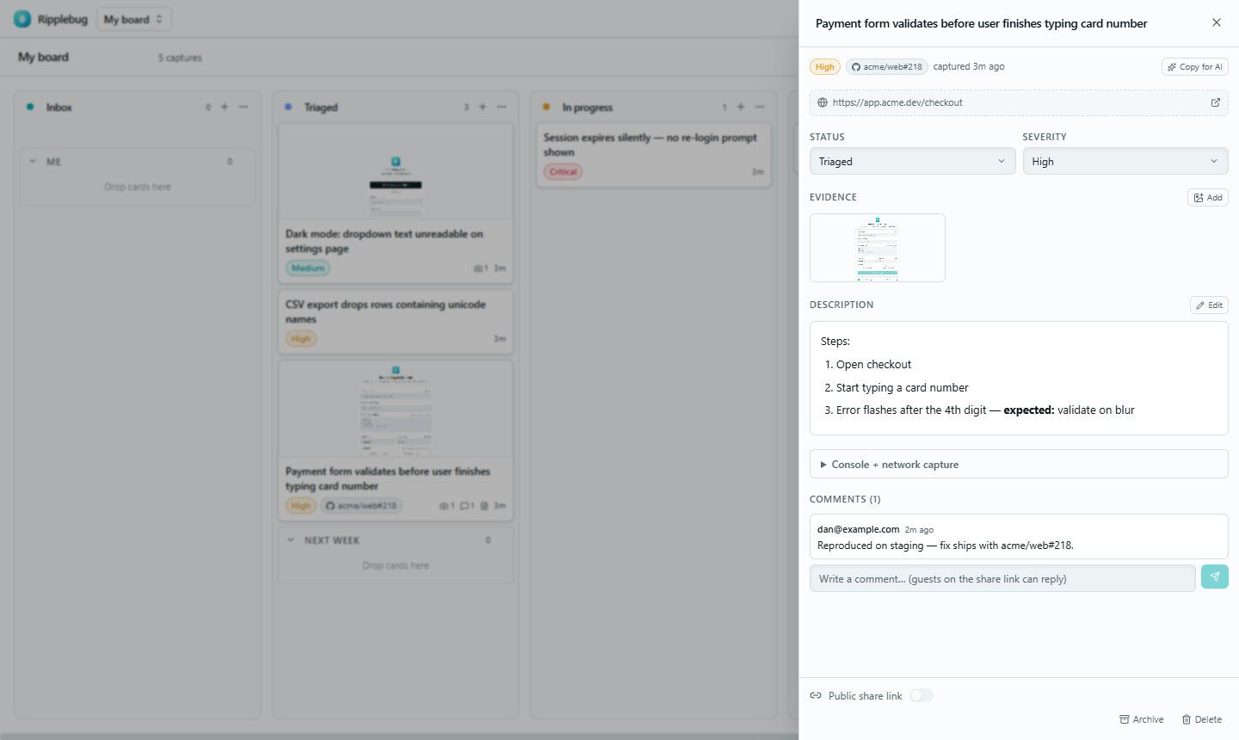This screenshot has width=1239, height=740.
Task: Add a card to the In progress column
Action: (741, 107)
